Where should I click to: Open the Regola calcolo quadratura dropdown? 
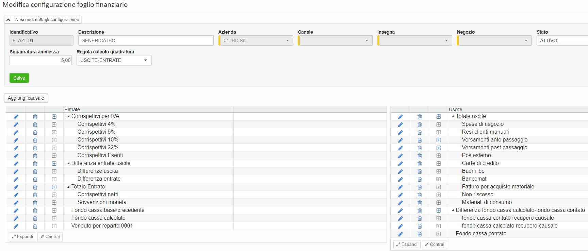tap(114, 60)
